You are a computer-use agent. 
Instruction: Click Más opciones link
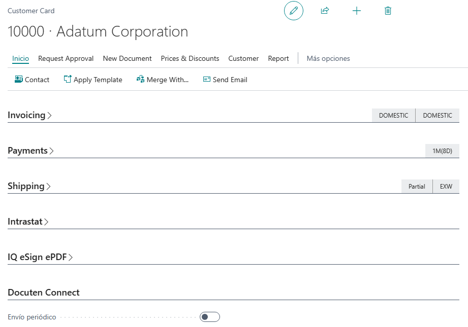[328, 58]
